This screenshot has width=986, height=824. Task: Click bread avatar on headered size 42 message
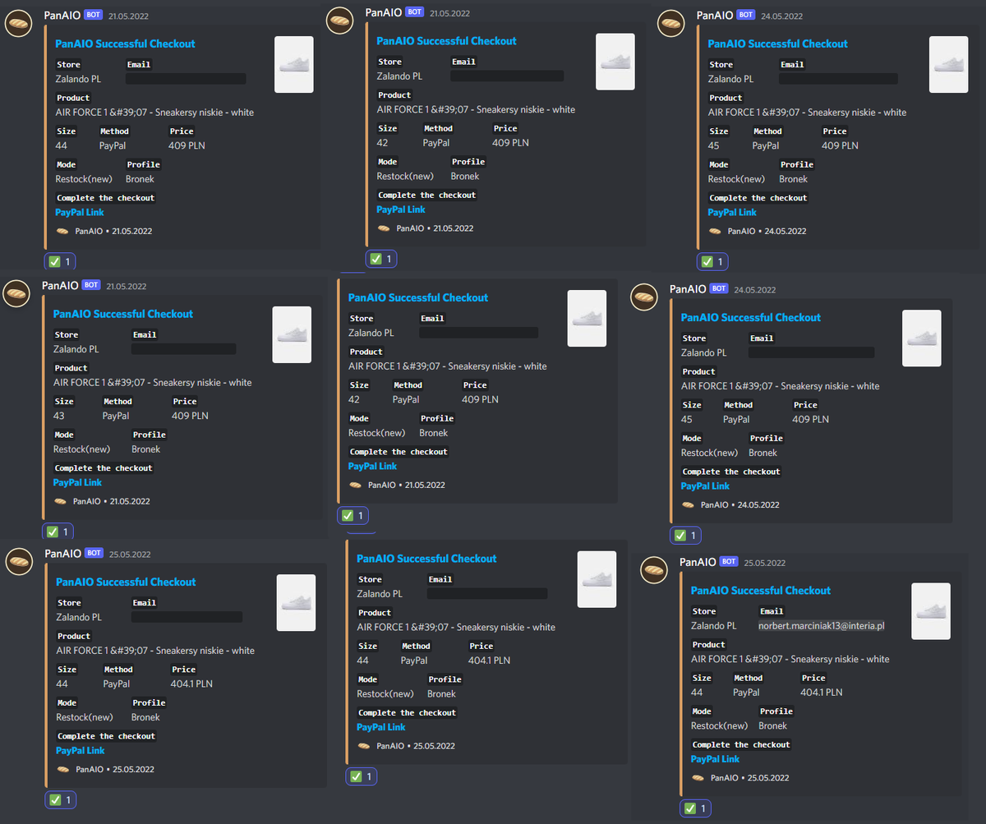[340, 21]
